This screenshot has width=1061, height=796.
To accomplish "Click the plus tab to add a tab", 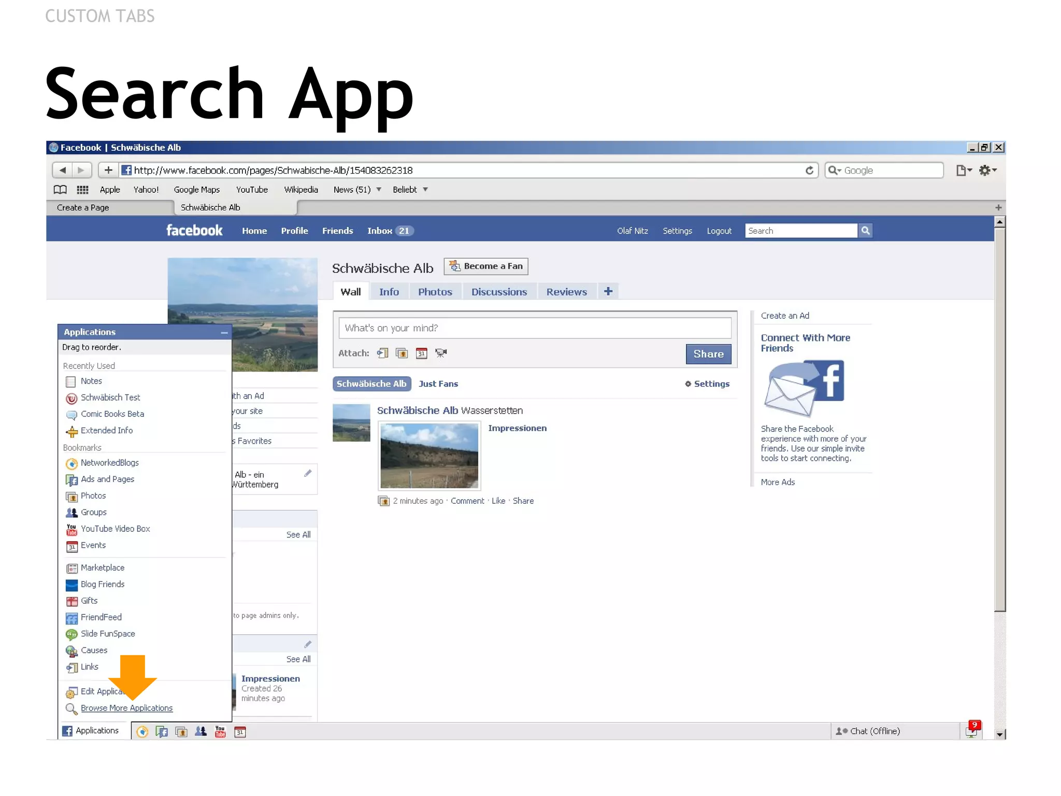I will (608, 292).
